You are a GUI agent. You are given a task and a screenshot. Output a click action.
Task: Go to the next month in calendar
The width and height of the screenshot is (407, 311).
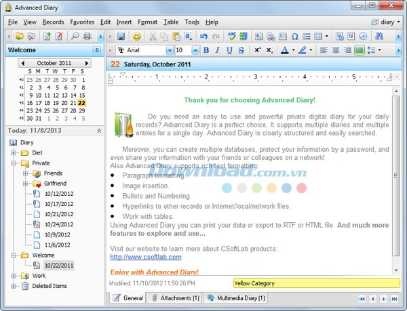click(x=86, y=63)
